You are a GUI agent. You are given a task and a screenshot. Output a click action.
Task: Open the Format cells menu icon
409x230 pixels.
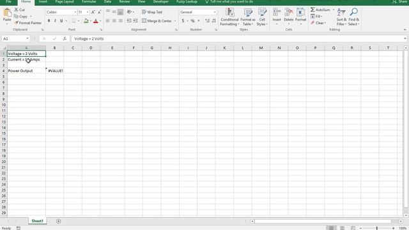(x=300, y=12)
